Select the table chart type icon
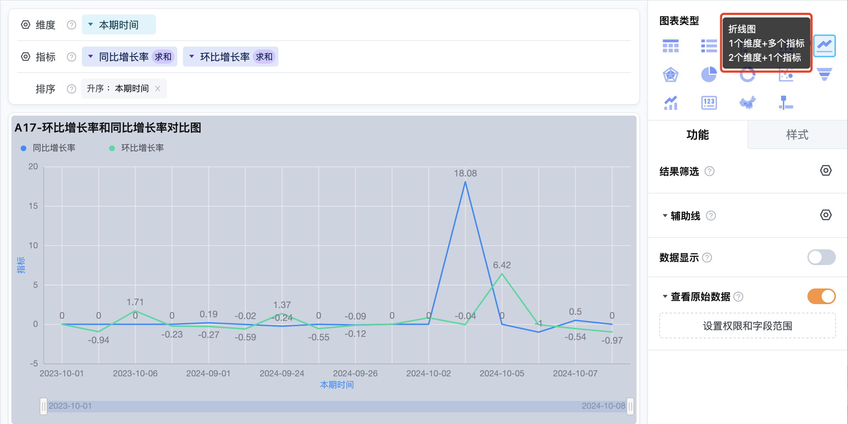The width and height of the screenshot is (848, 424). tap(671, 46)
